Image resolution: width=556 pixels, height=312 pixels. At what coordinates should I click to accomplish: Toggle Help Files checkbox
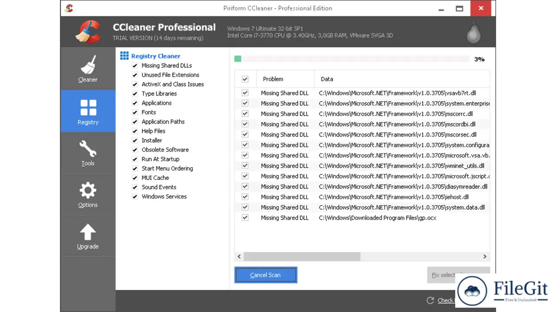click(x=135, y=131)
